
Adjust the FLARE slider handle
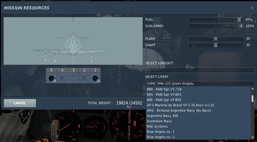216,39
